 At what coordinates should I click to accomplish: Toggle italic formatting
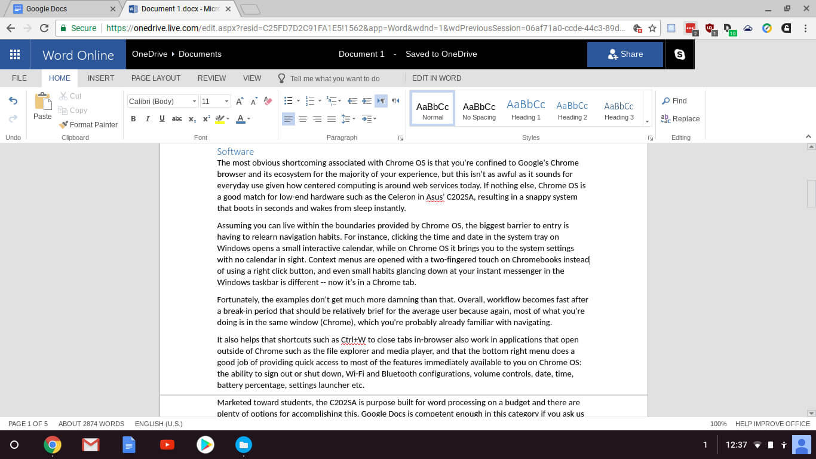click(x=148, y=119)
